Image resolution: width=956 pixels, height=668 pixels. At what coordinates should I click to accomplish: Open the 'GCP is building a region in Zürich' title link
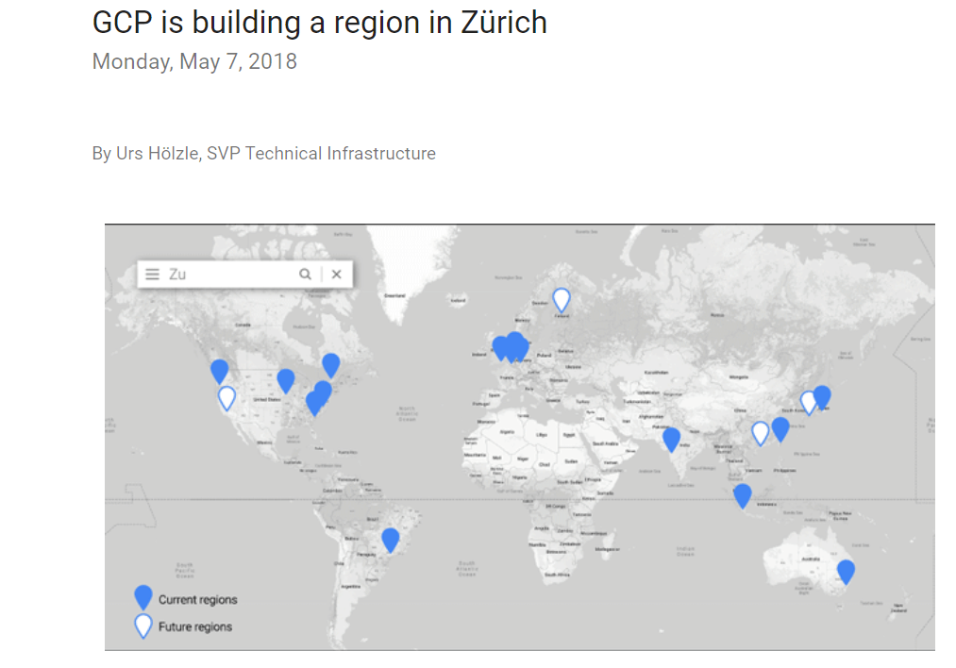click(x=318, y=22)
